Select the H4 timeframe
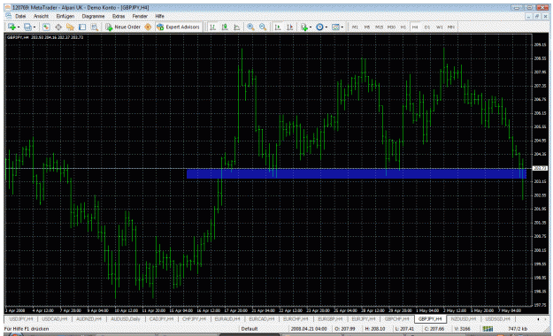The width and height of the screenshot is (553, 336). (x=415, y=27)
